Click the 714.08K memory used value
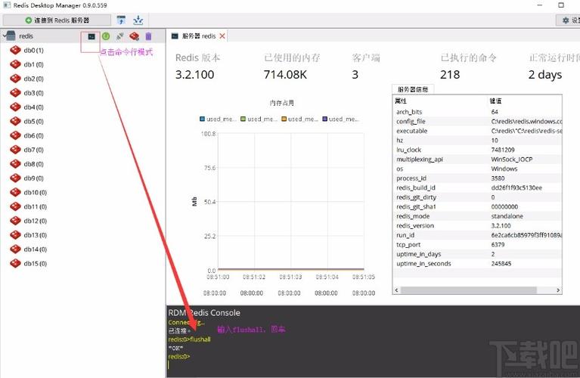 click(285, 75)
